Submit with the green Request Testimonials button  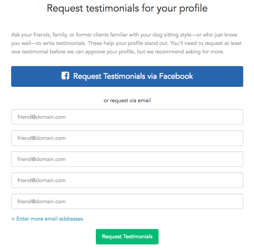(127, 237)
